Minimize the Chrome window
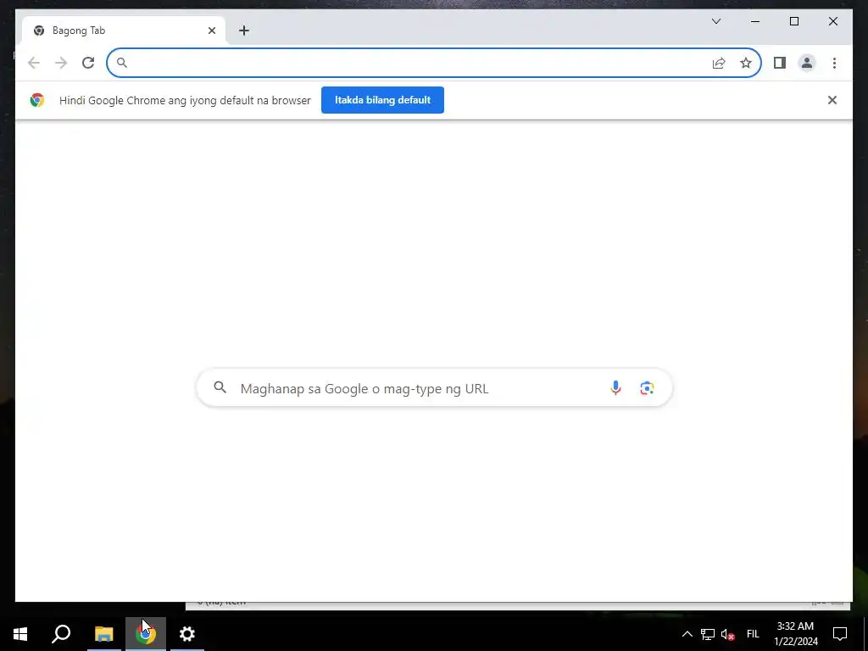868x651 pixels. point(755,21)
